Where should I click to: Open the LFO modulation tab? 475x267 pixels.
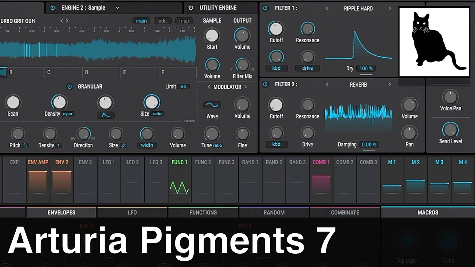(x=132, y=212)
